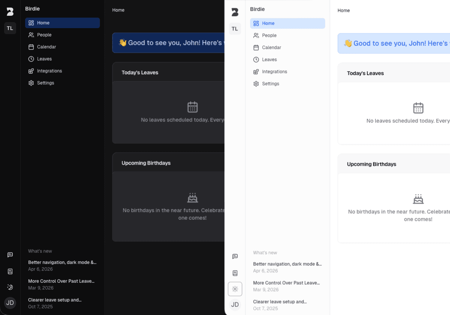This screenshot has height=315, width=450.
Task: Read the "More Control Over Past Leave" post
Action: 61,281
